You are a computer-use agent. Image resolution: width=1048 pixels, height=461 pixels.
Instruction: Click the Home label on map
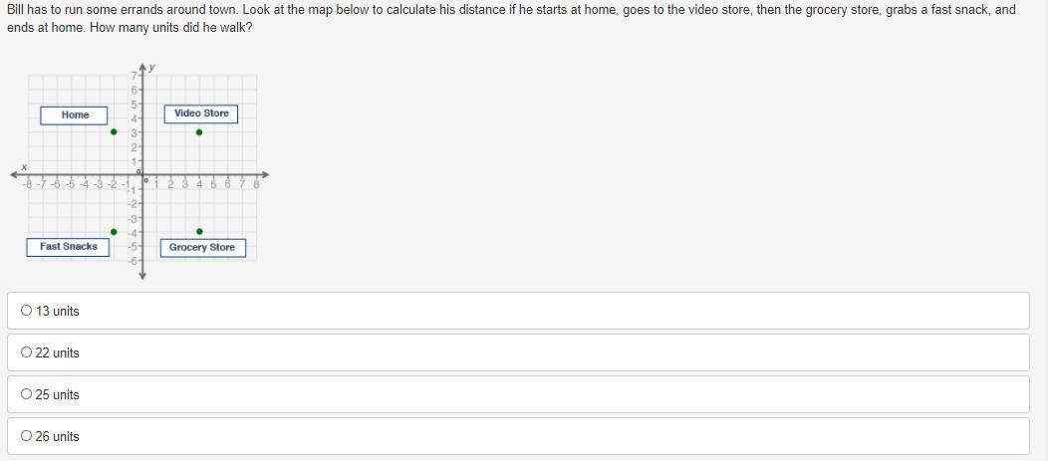tap(74, 115)
